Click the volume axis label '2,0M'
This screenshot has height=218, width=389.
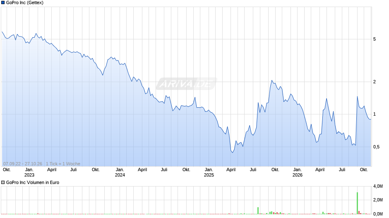coord(378,200)
